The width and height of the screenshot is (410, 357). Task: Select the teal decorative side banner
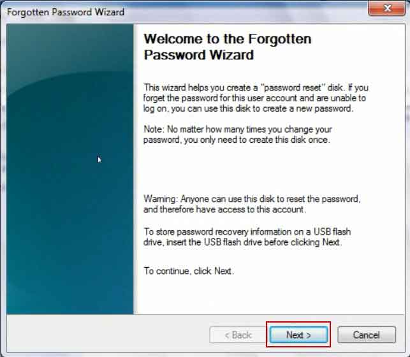point(70,169)
